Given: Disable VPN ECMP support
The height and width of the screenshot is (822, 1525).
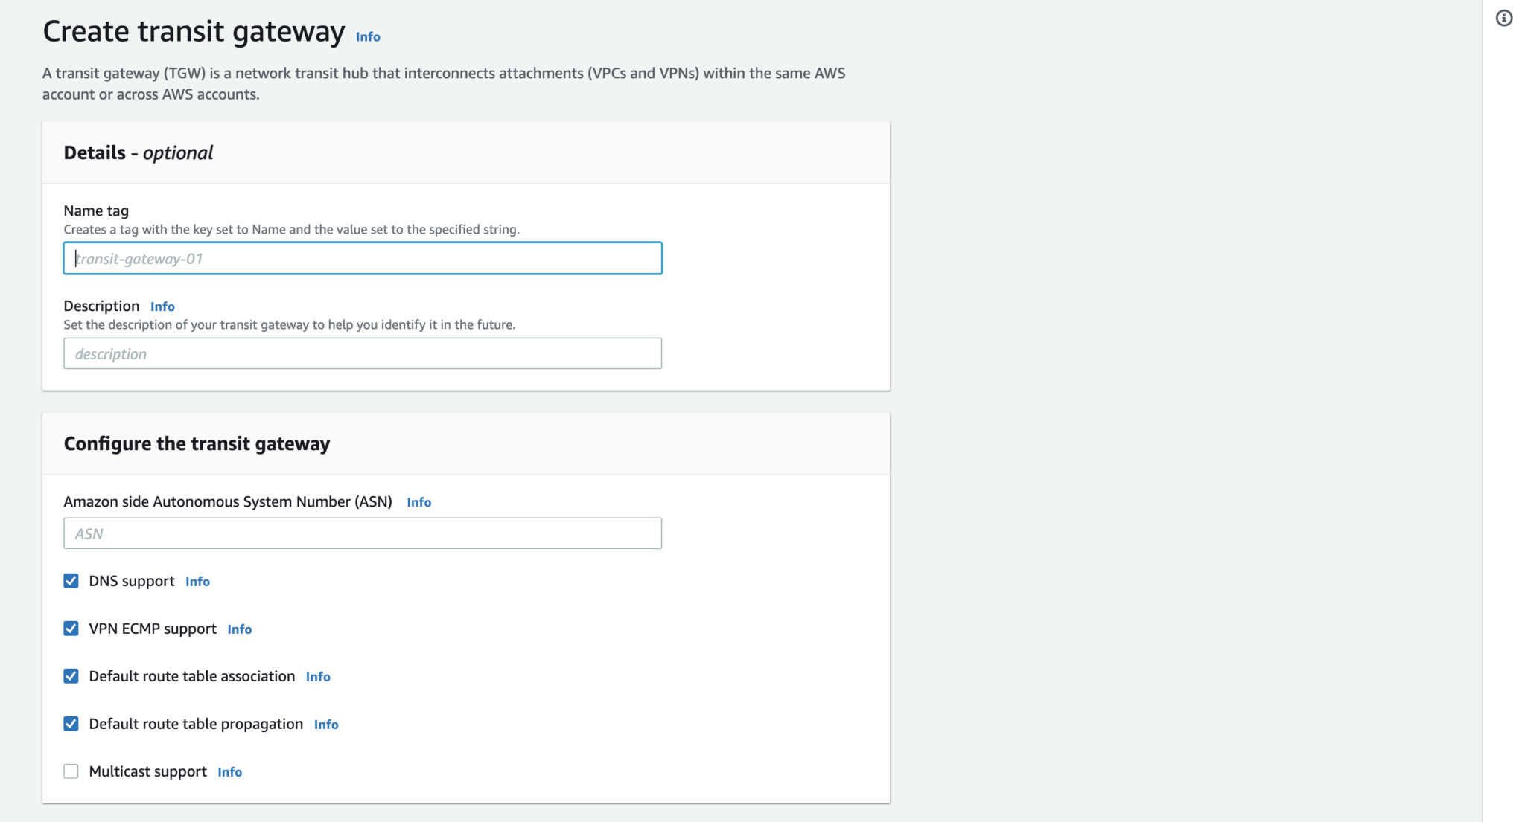Looking at the screenshot, I should click(71, 628).
